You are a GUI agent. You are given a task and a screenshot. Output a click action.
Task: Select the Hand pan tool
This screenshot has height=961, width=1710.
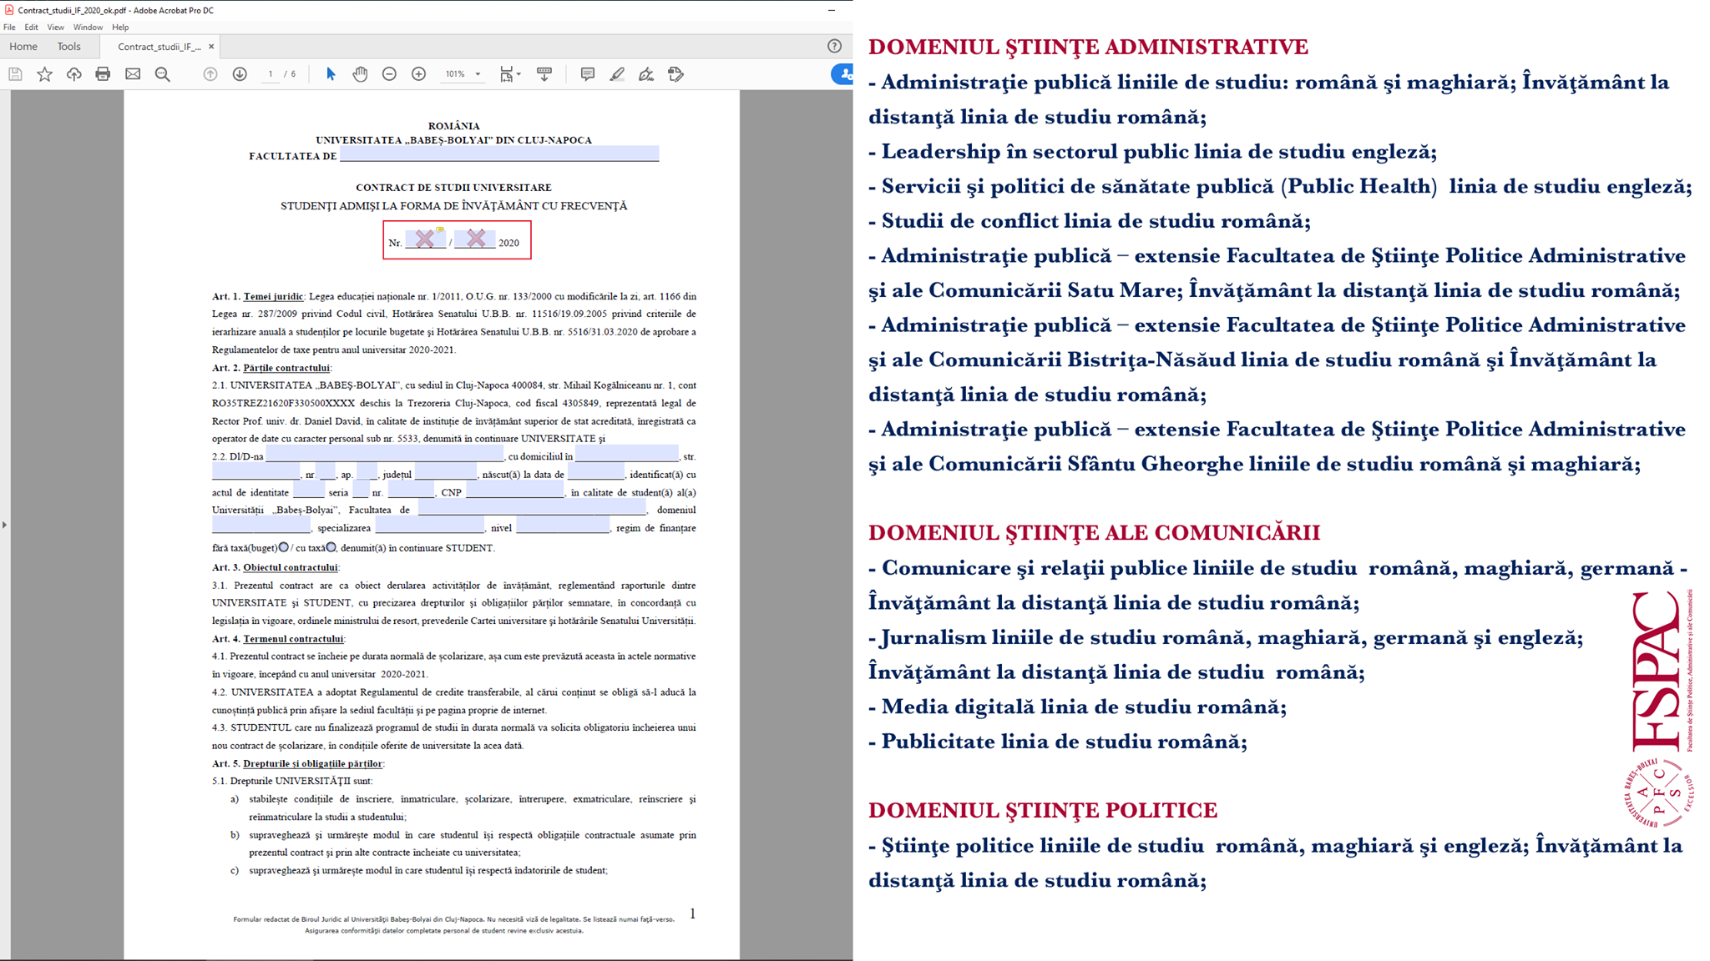tap(360, 74)
